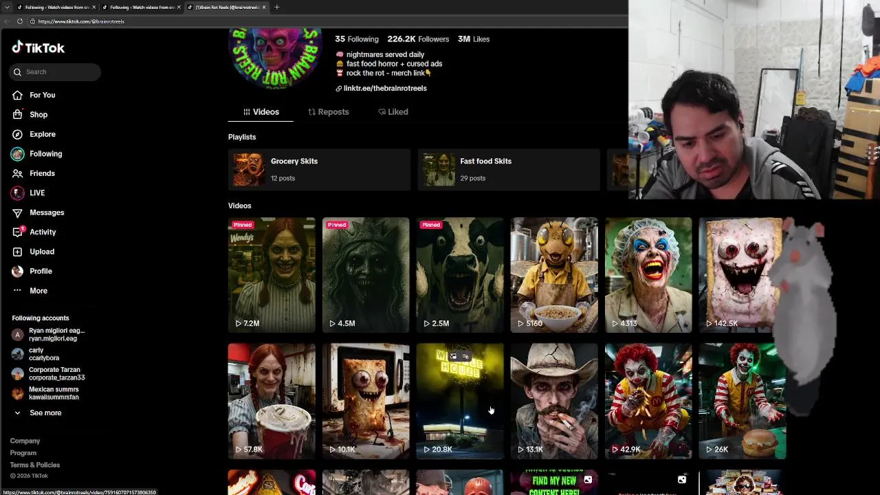Open the Fast food Skits playlist
This screenshot has width=880, height=495.
(509, 169)
